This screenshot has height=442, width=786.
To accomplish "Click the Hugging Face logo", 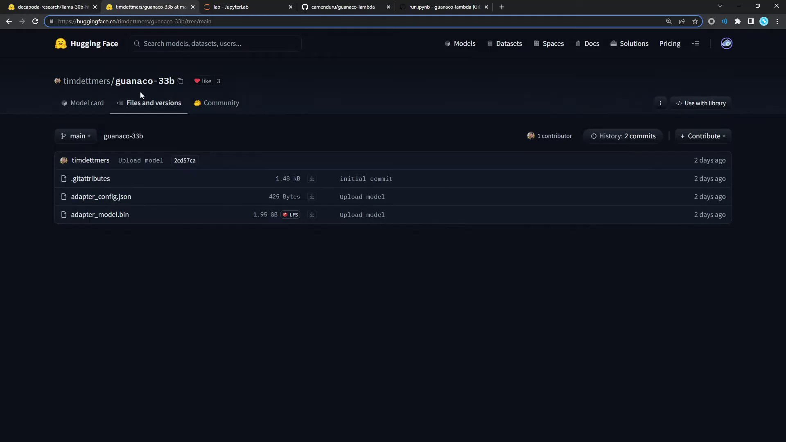I will (x=86, y=43).
